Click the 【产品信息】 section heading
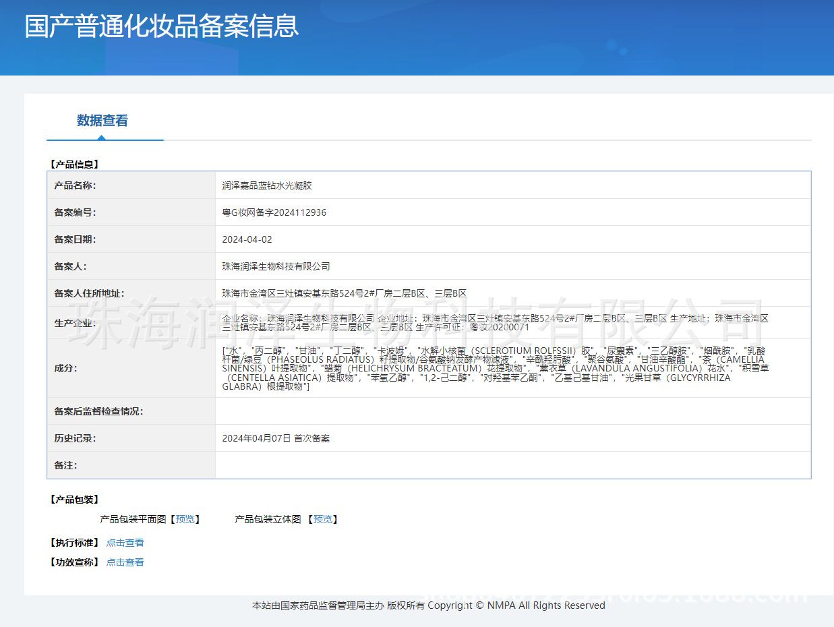 coord(74,164)
